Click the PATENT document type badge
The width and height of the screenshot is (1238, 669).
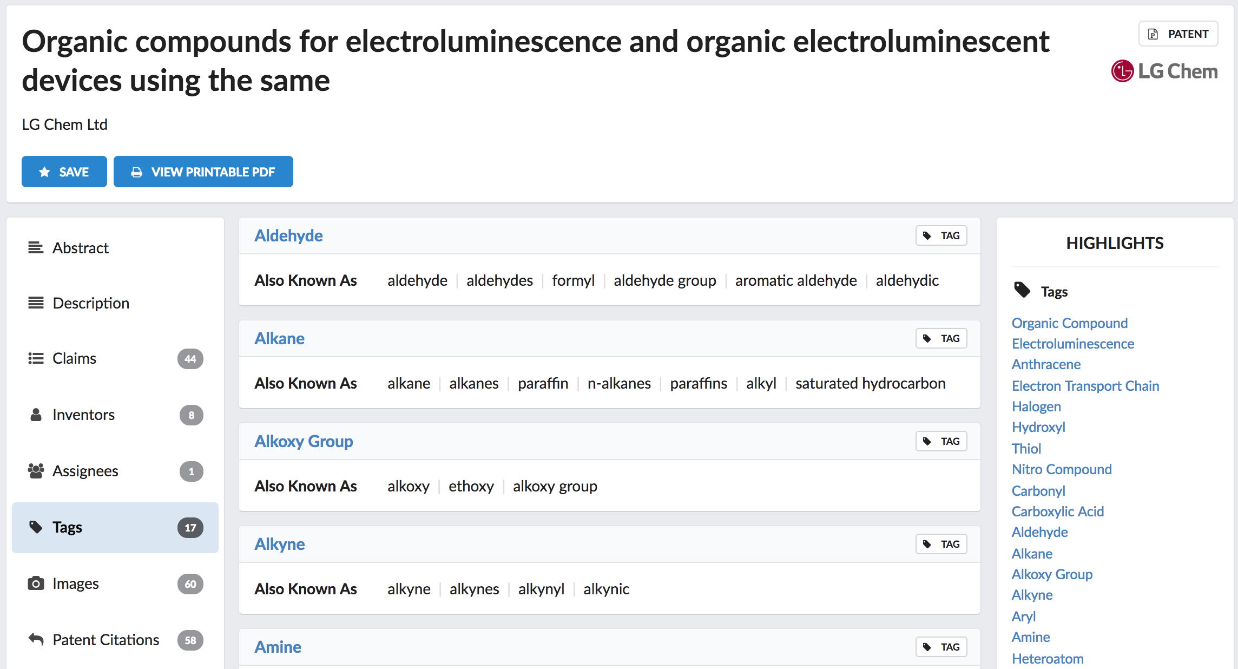(x=1178, y=34)
